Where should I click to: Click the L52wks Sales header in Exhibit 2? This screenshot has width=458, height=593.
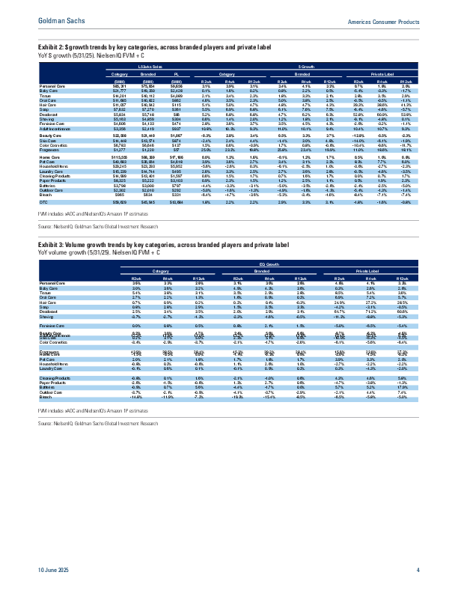click(x=150, y=67)
